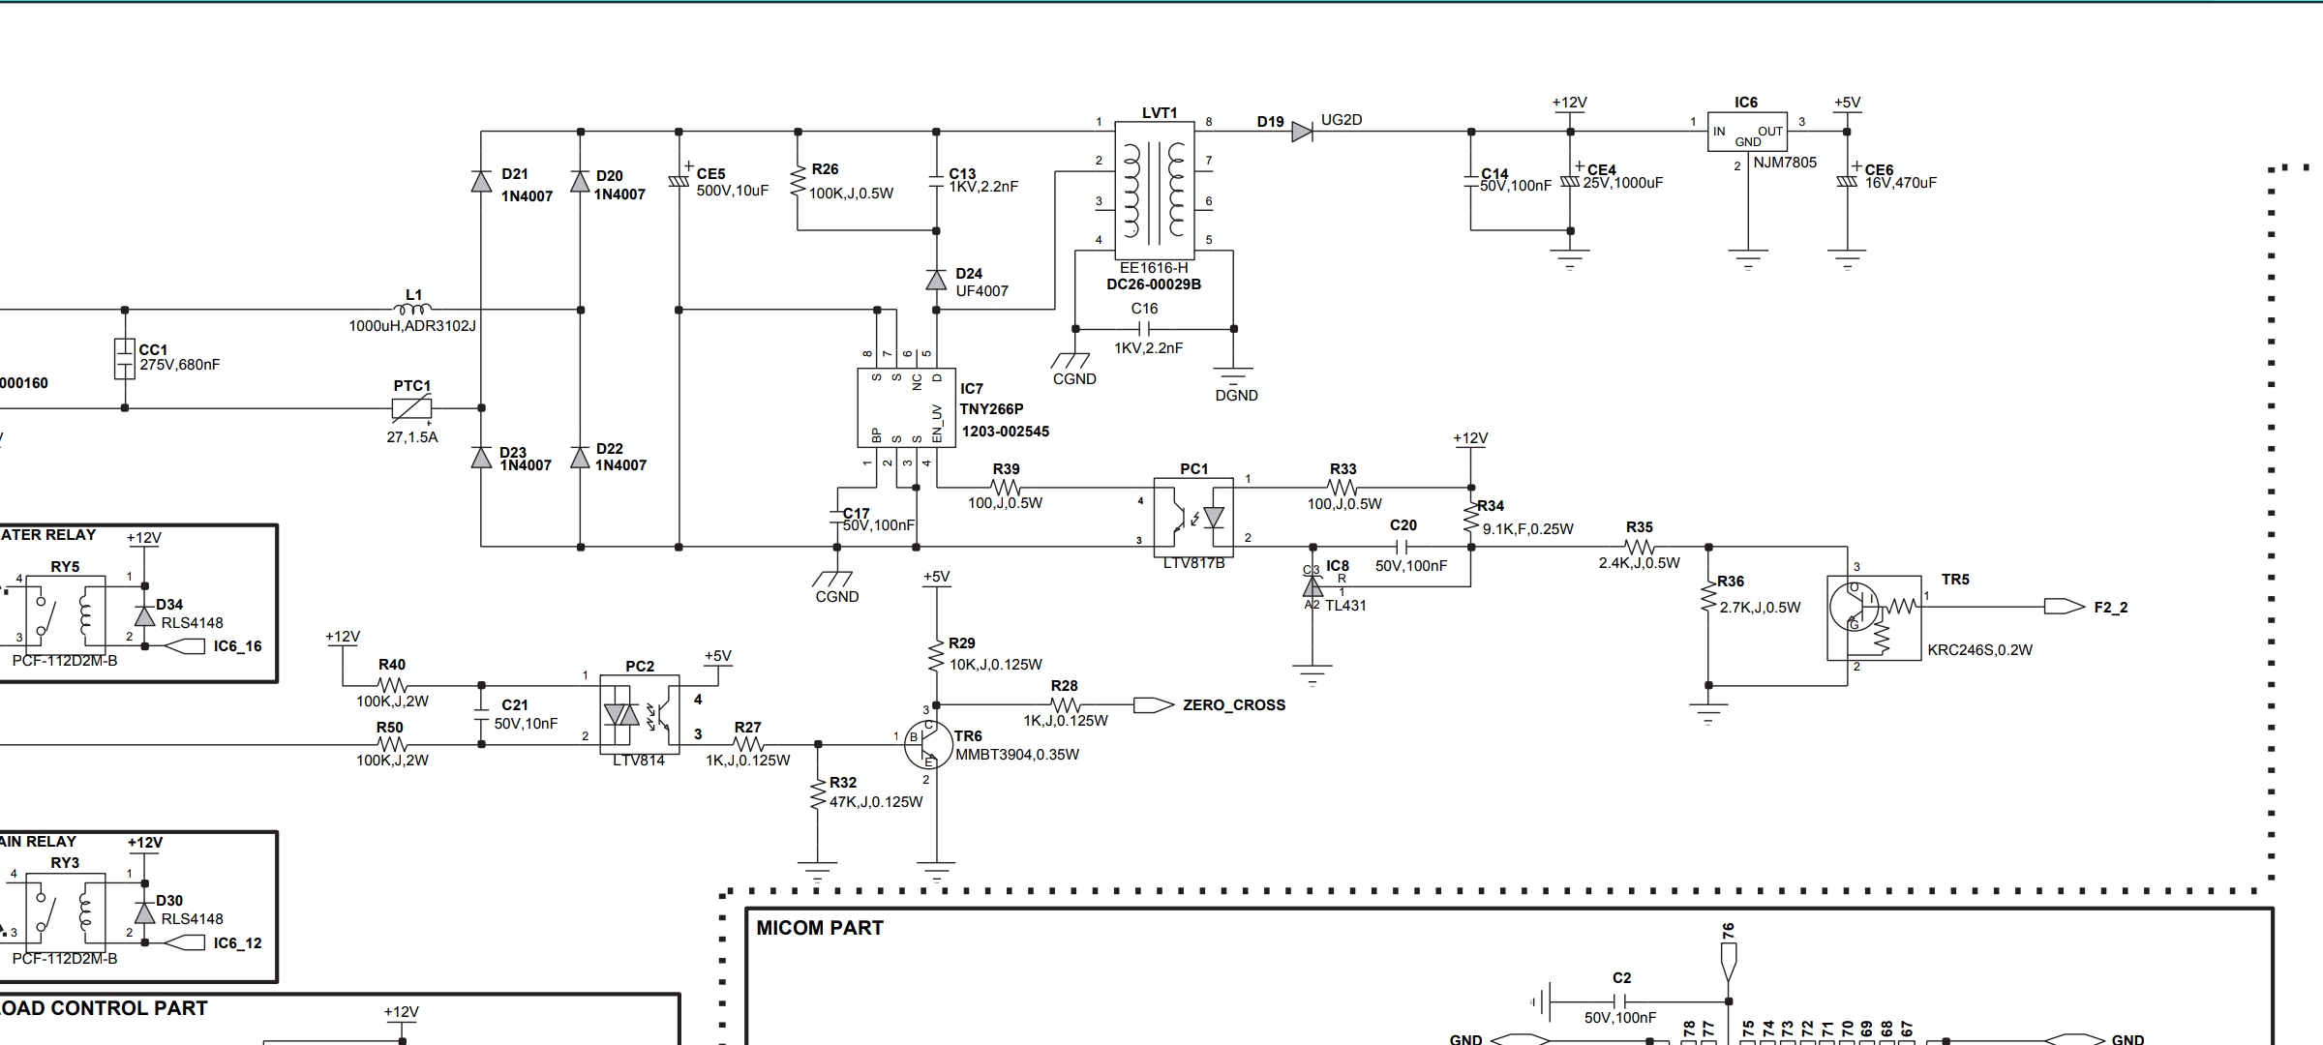Click resistor R28 1K,J,0.125W
This screenshot has height=1045, width=2323.
point(1064,705)
